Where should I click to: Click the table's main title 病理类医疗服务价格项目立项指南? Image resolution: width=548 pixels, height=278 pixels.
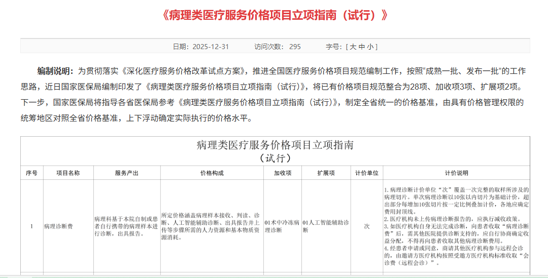click(x=275, y=145)
